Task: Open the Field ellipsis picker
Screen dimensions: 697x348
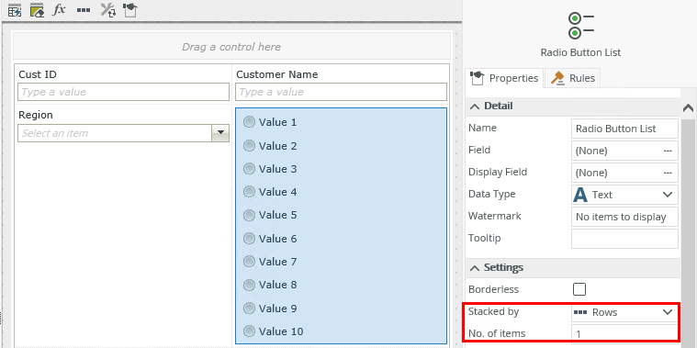Action: pos(668,151)
